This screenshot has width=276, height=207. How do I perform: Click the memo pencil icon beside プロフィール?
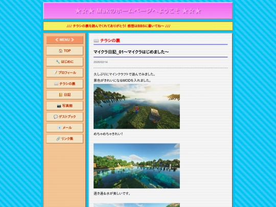(x=55, y=73)
